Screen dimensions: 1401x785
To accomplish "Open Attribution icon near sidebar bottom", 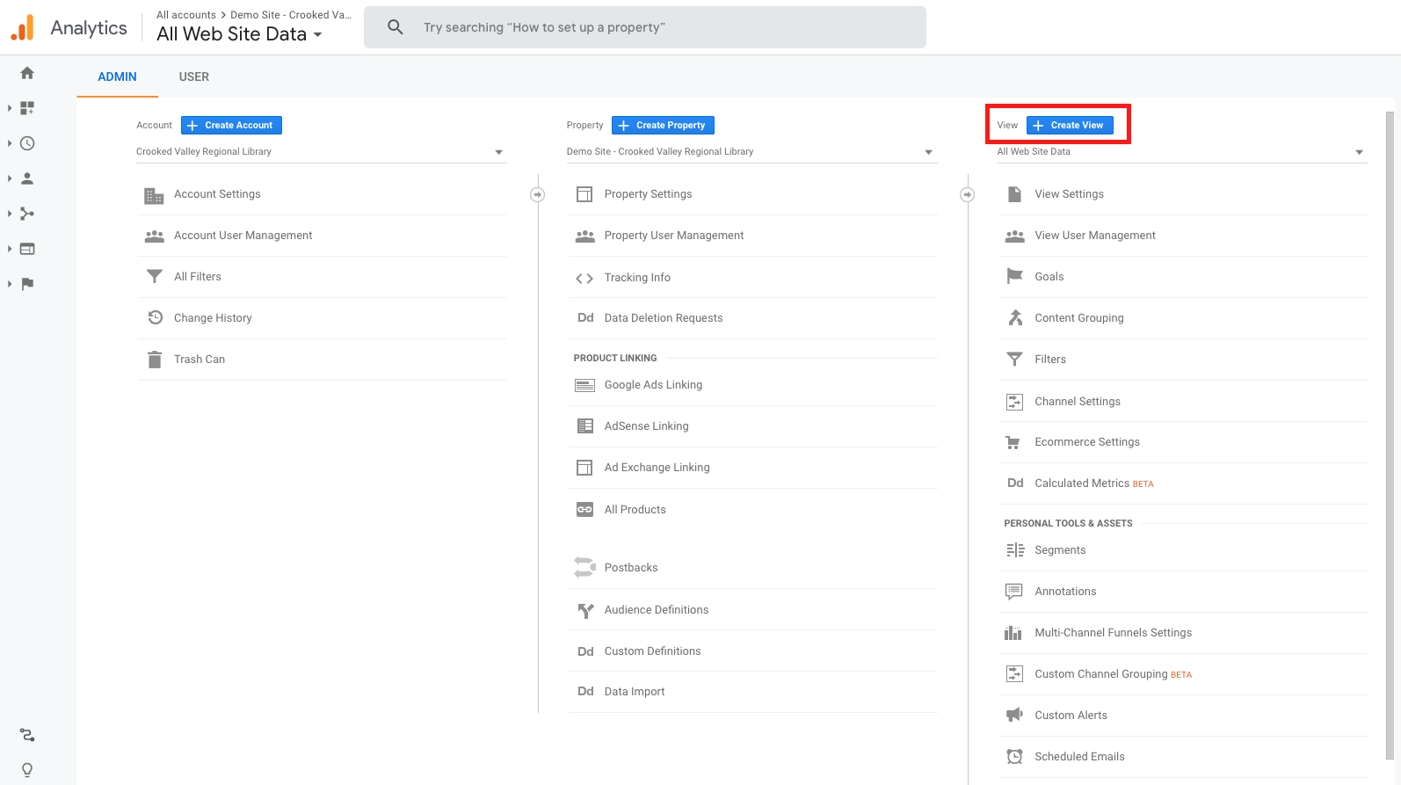I will pos(27,735).
